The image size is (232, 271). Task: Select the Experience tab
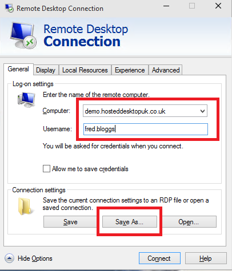pyautogui.click(x=130, y=70)
